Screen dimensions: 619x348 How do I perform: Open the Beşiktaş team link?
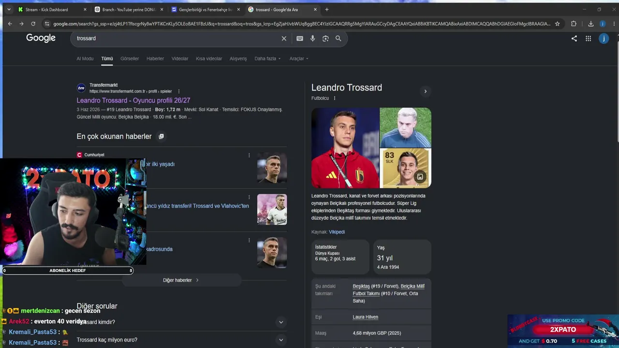(x=361, y=286)
